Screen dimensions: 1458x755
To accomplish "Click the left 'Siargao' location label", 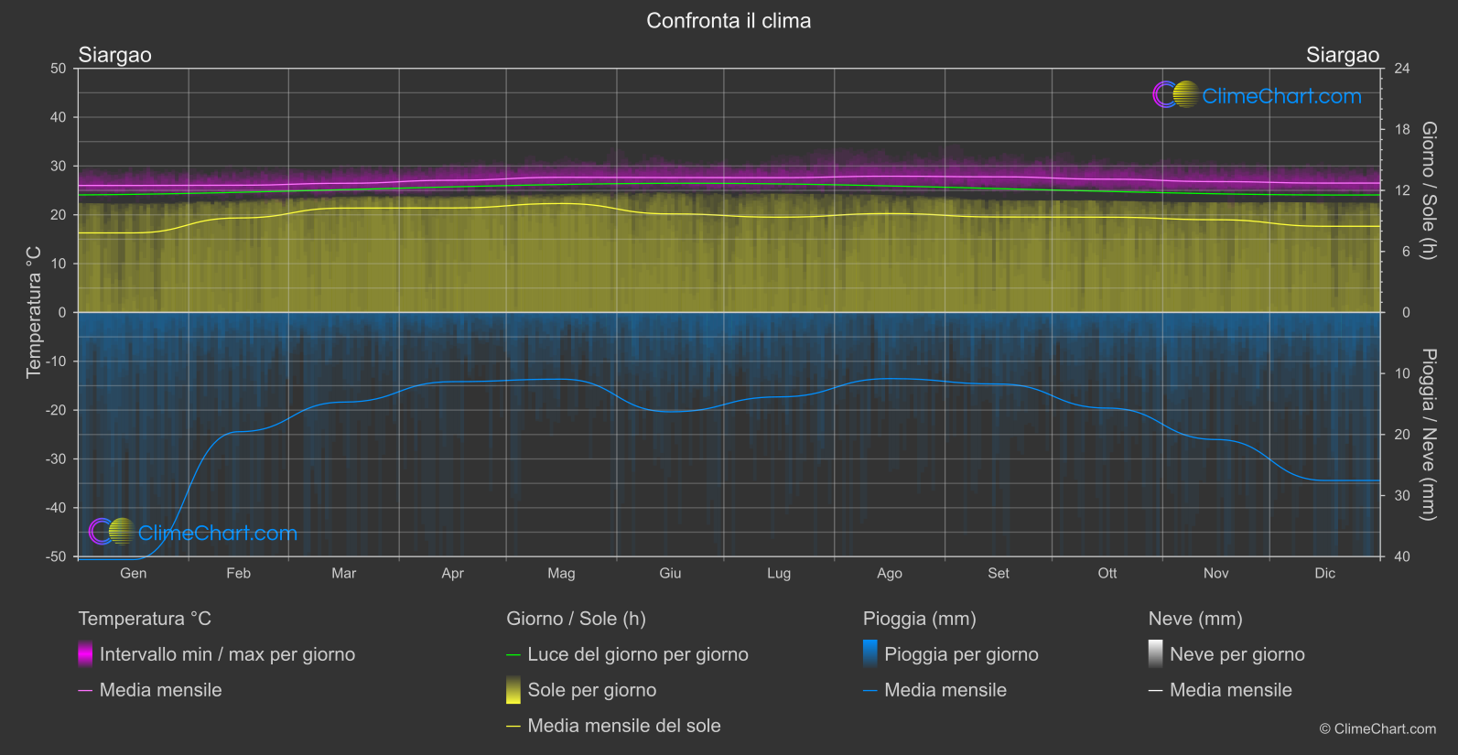I will coord(115,55).
